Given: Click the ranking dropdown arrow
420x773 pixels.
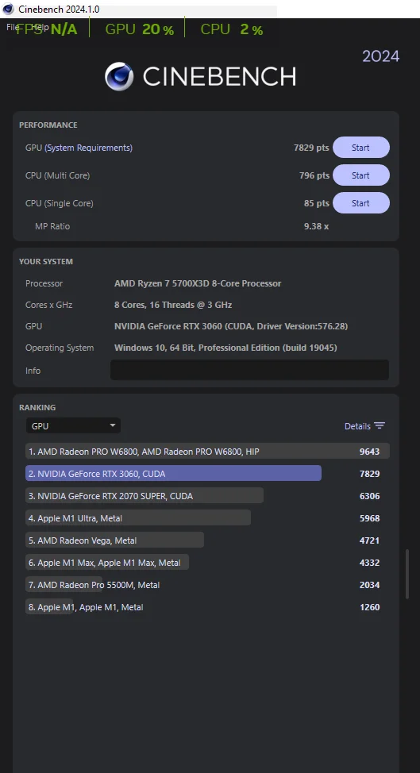Looking at the screenshot, I should click(113, 425).
